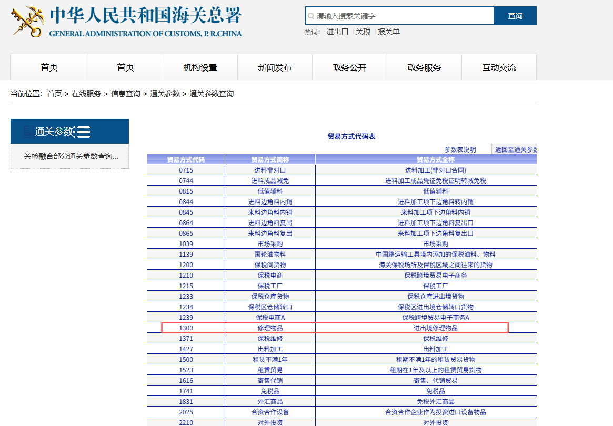Click the document icon before 通关参数
The height and width of the screenshot is (426, 613).
pyautogui.click(x=28, y=131)
